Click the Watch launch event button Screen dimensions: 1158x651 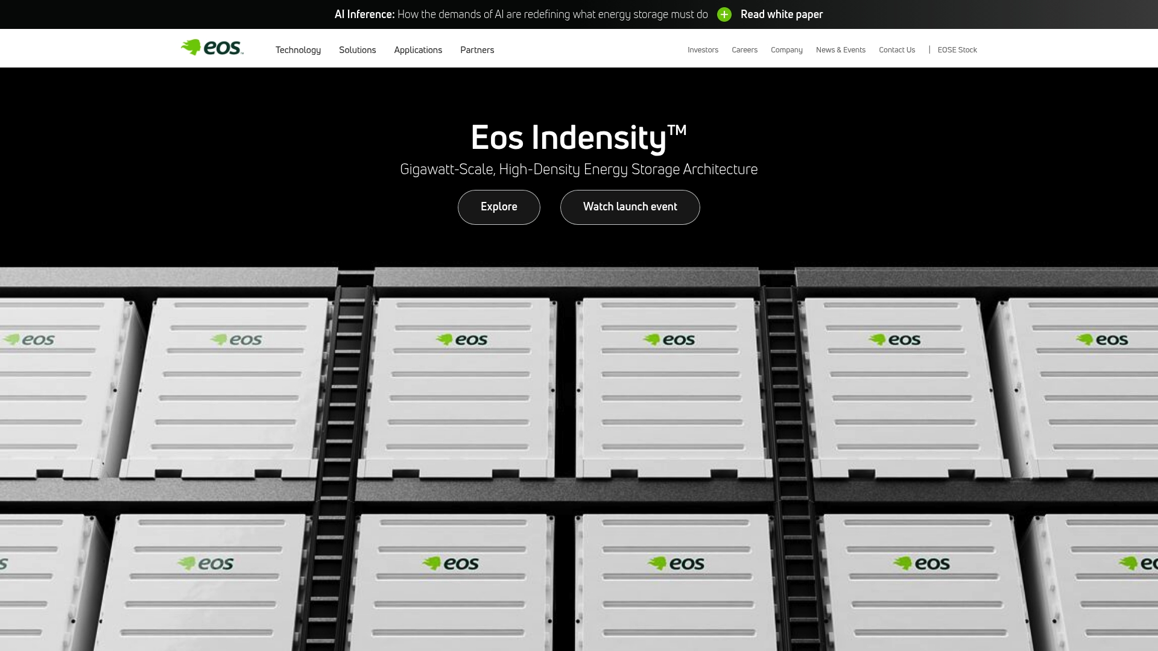[630, 207]
